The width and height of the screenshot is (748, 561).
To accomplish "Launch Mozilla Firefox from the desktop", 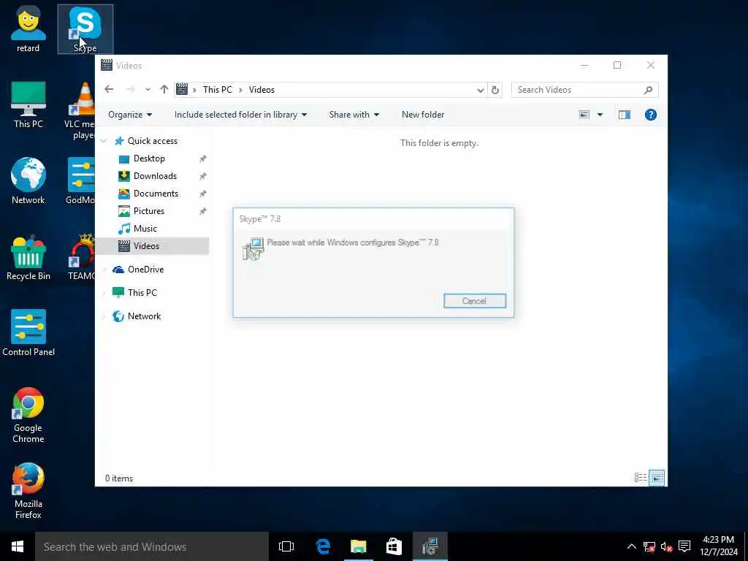I will 28,491.
